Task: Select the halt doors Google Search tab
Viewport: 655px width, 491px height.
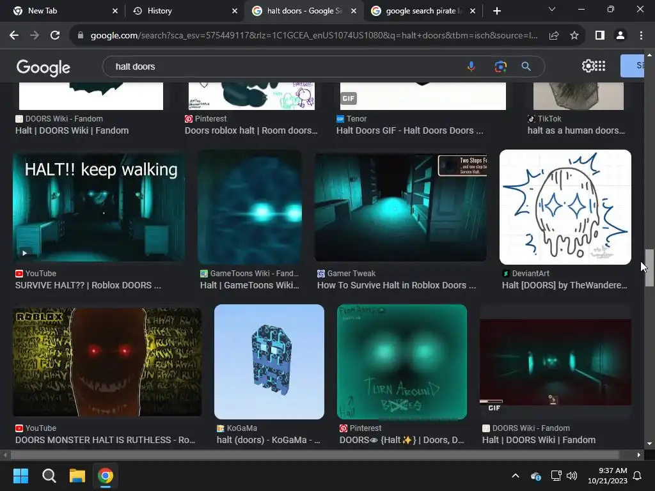Action: [x=304, y=11]
